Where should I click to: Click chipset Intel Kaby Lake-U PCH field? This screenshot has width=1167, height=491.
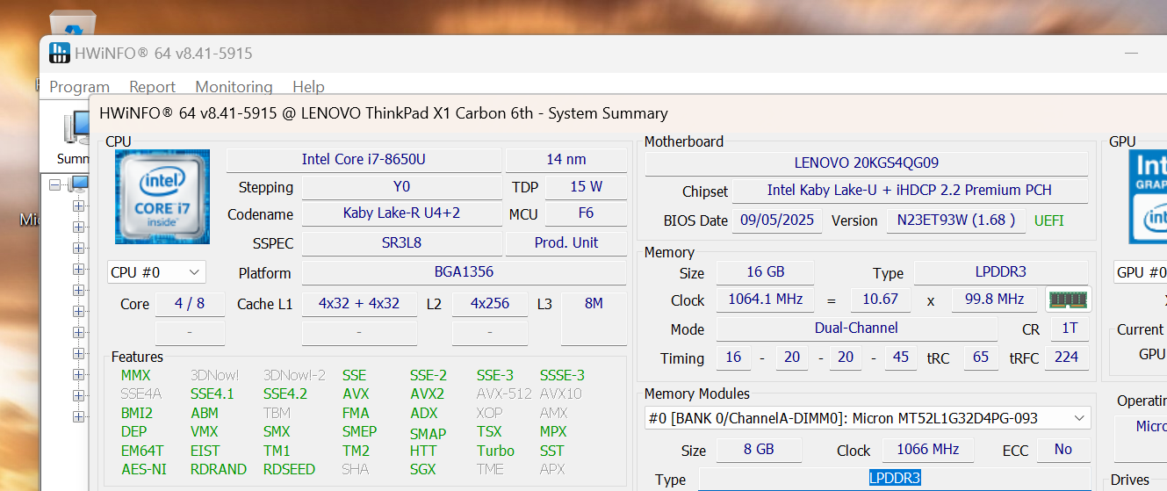pos(910,191)
